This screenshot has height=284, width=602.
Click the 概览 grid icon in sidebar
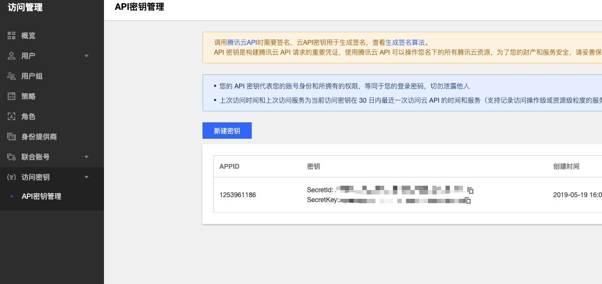click(11, 35)
